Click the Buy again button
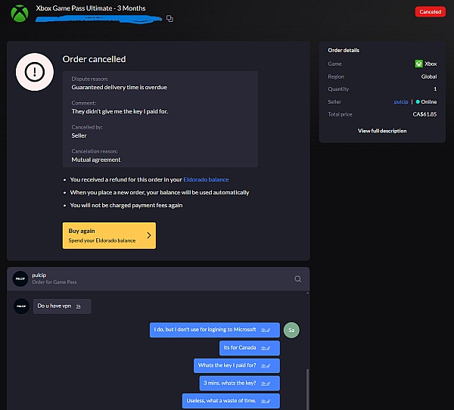 pyautogui.click(x=109, y=235)
